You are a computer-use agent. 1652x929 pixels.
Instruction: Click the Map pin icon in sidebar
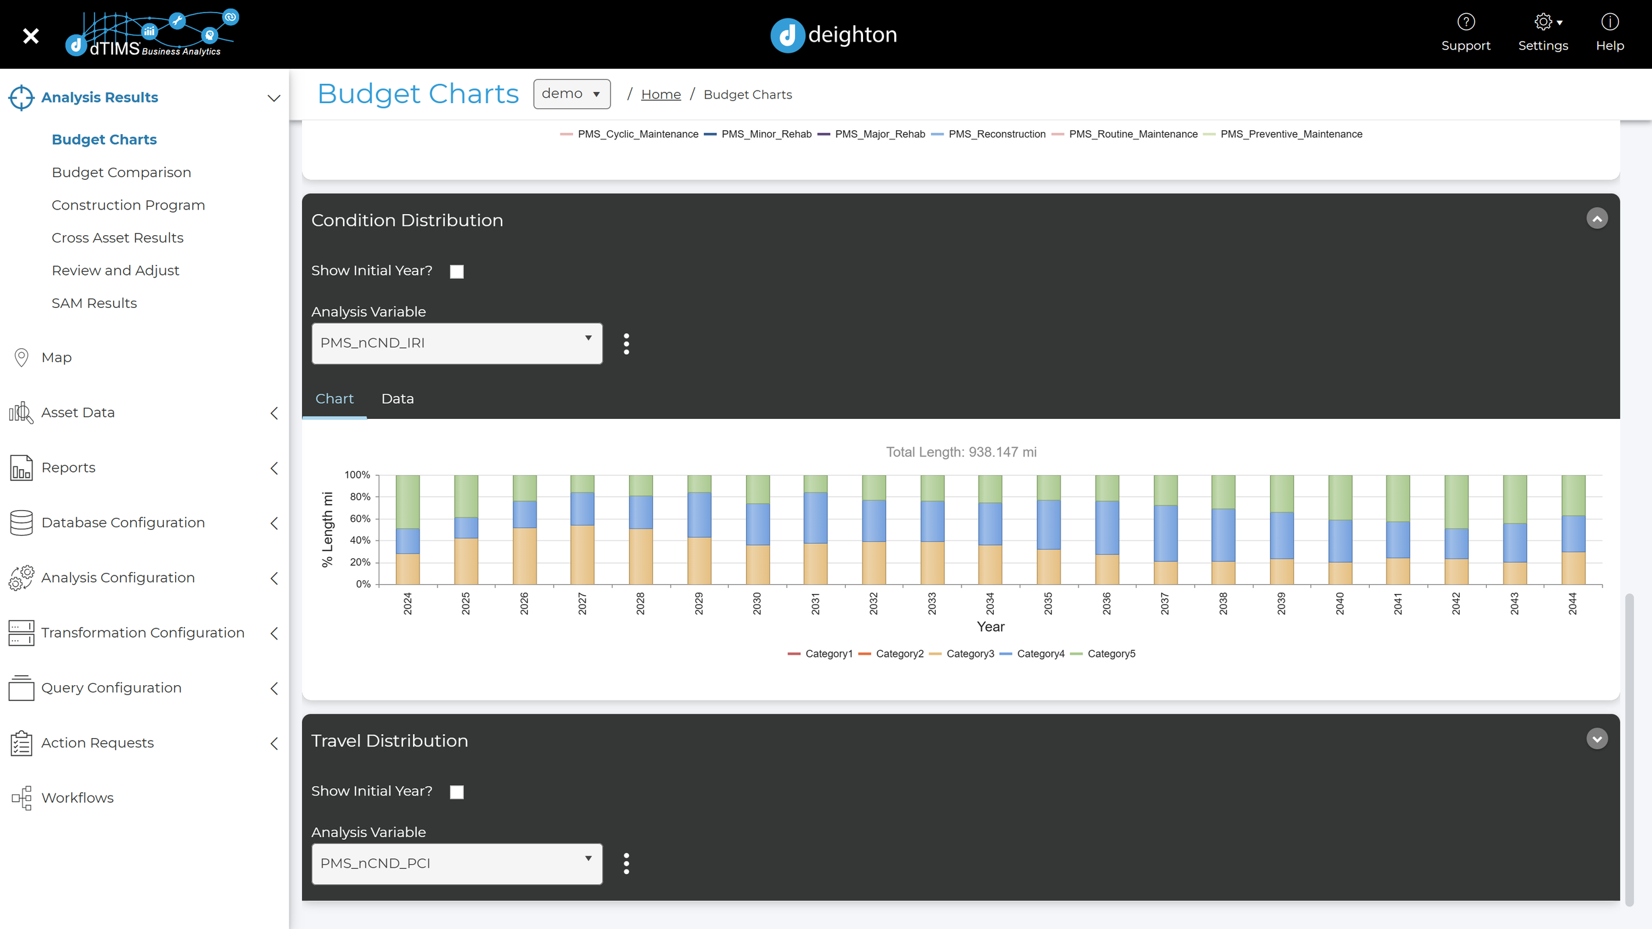21,357
